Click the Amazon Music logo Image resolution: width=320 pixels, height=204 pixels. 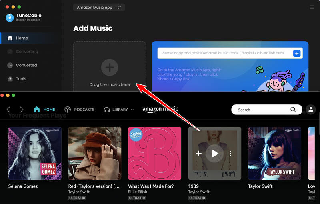160,109
